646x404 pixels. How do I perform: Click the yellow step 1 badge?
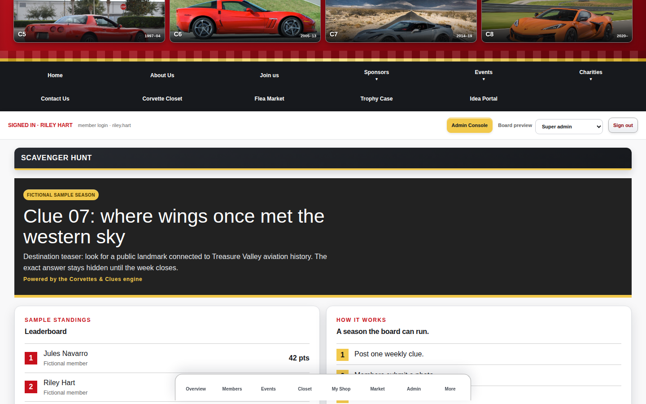tap(342, 355)
